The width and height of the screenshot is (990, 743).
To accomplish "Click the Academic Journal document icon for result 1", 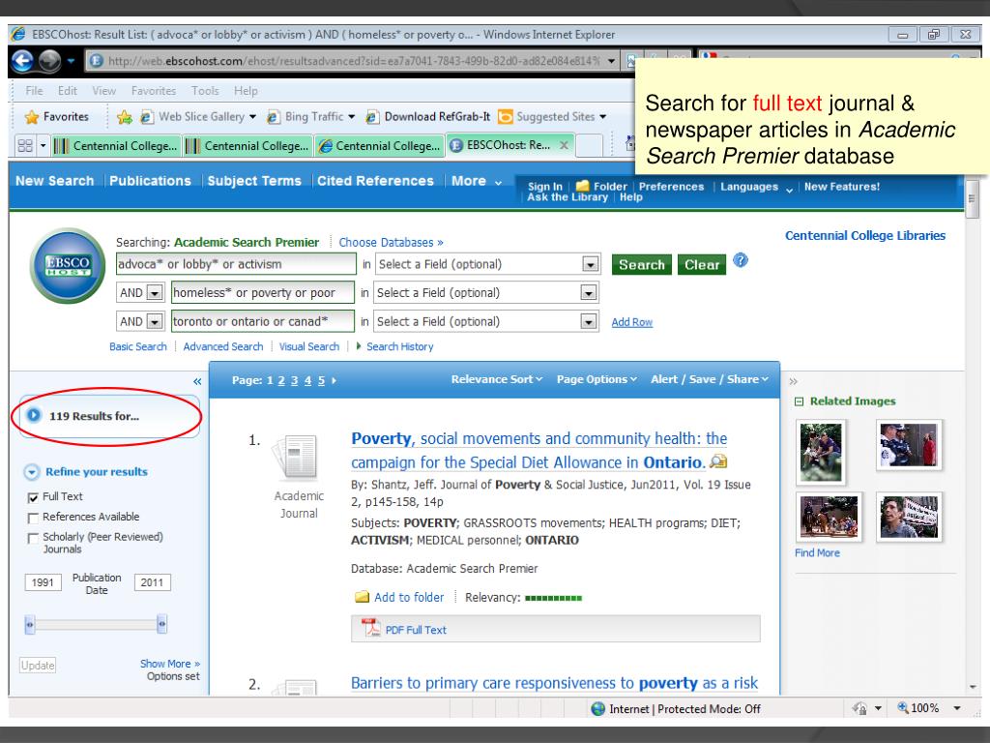I will [x=295, y=457].
